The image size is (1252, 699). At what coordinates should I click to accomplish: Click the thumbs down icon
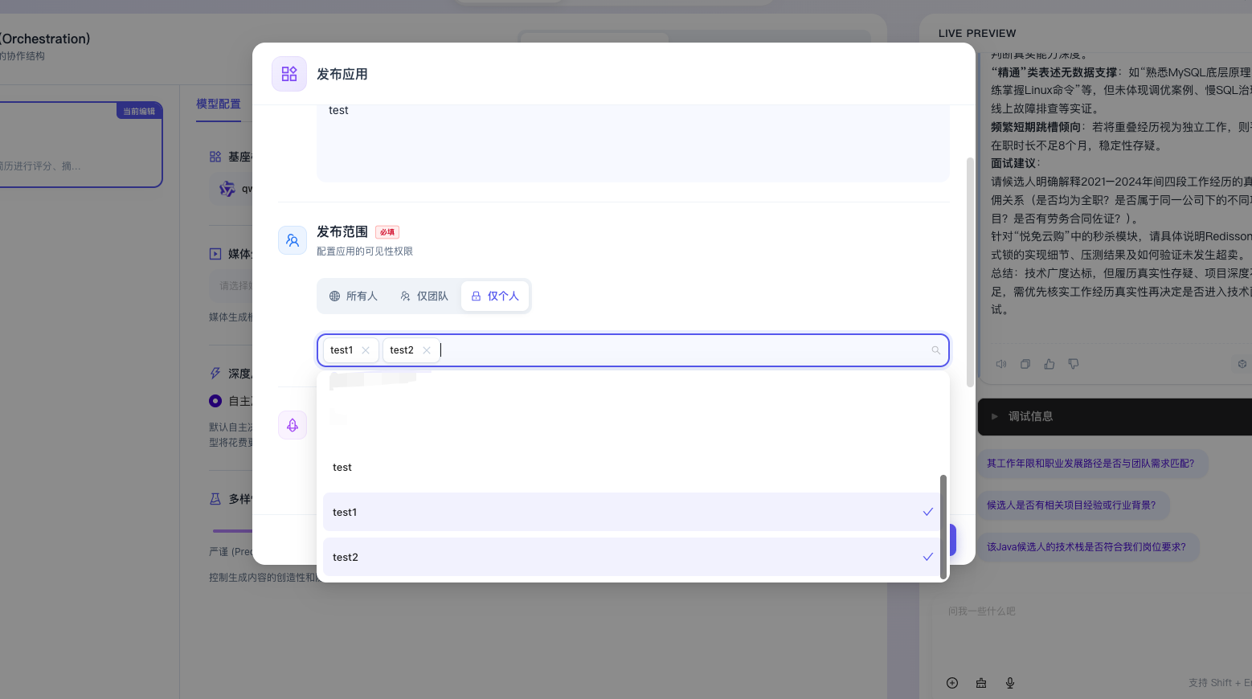(1074, 364)
